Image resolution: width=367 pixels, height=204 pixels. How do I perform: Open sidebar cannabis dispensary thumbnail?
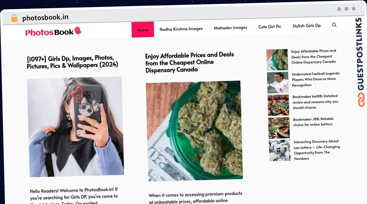click(x=277, y=60)
